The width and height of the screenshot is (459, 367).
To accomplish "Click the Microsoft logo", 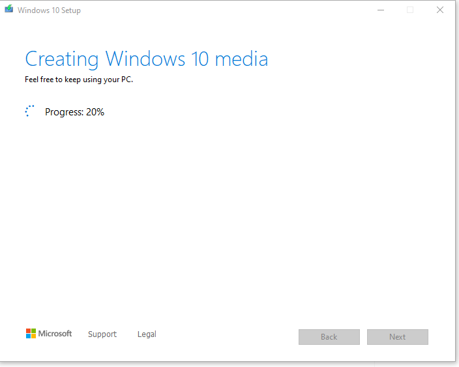I will point(49,334).
